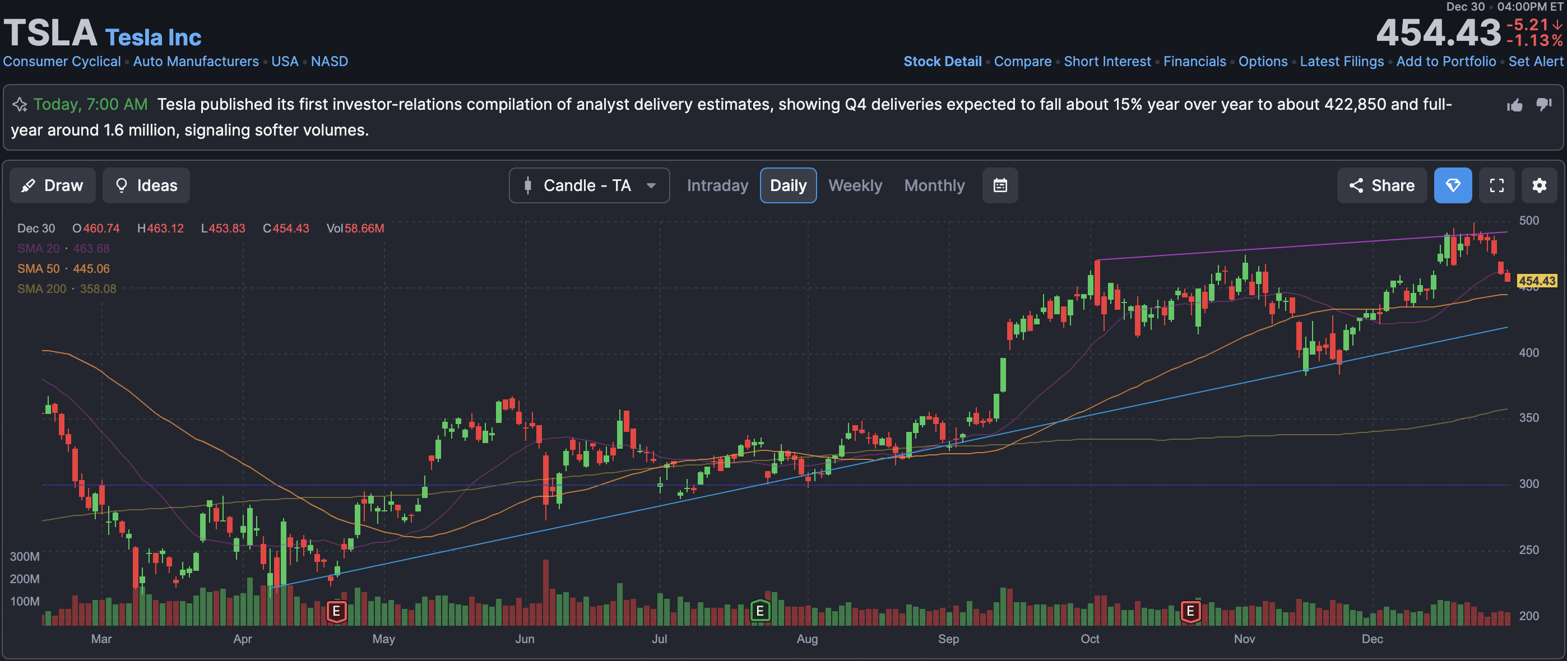Switch to Monthly timeframe

(x=934, y=185)
